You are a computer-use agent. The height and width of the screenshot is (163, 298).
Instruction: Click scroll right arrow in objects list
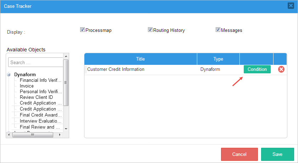tap(60, 135)
